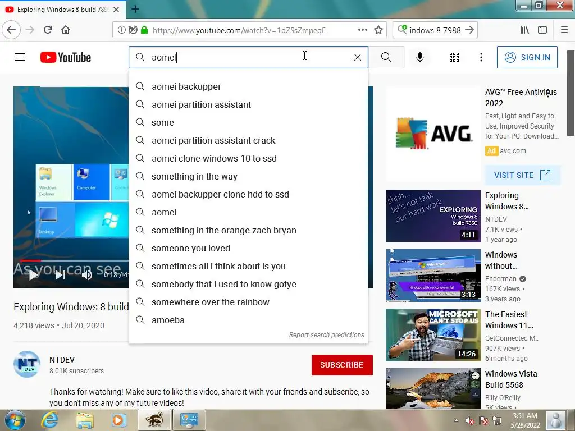Play the video

34,275
